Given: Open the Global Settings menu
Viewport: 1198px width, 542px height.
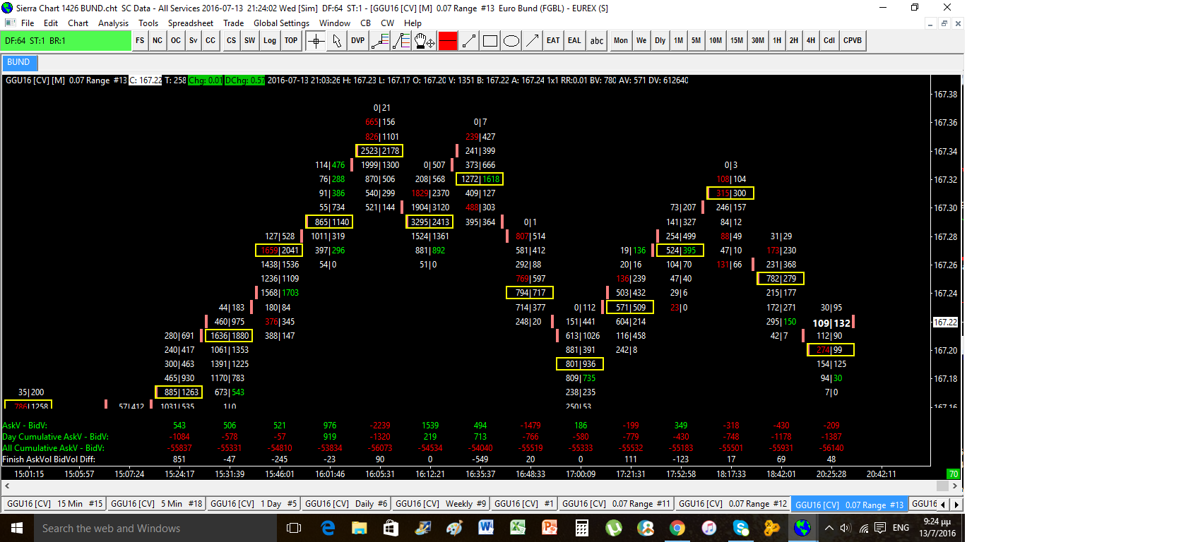Looking at the screenshot, I should (281, 23).
